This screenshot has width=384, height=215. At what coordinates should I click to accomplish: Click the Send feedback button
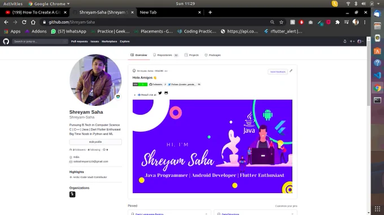coord(278,71)
